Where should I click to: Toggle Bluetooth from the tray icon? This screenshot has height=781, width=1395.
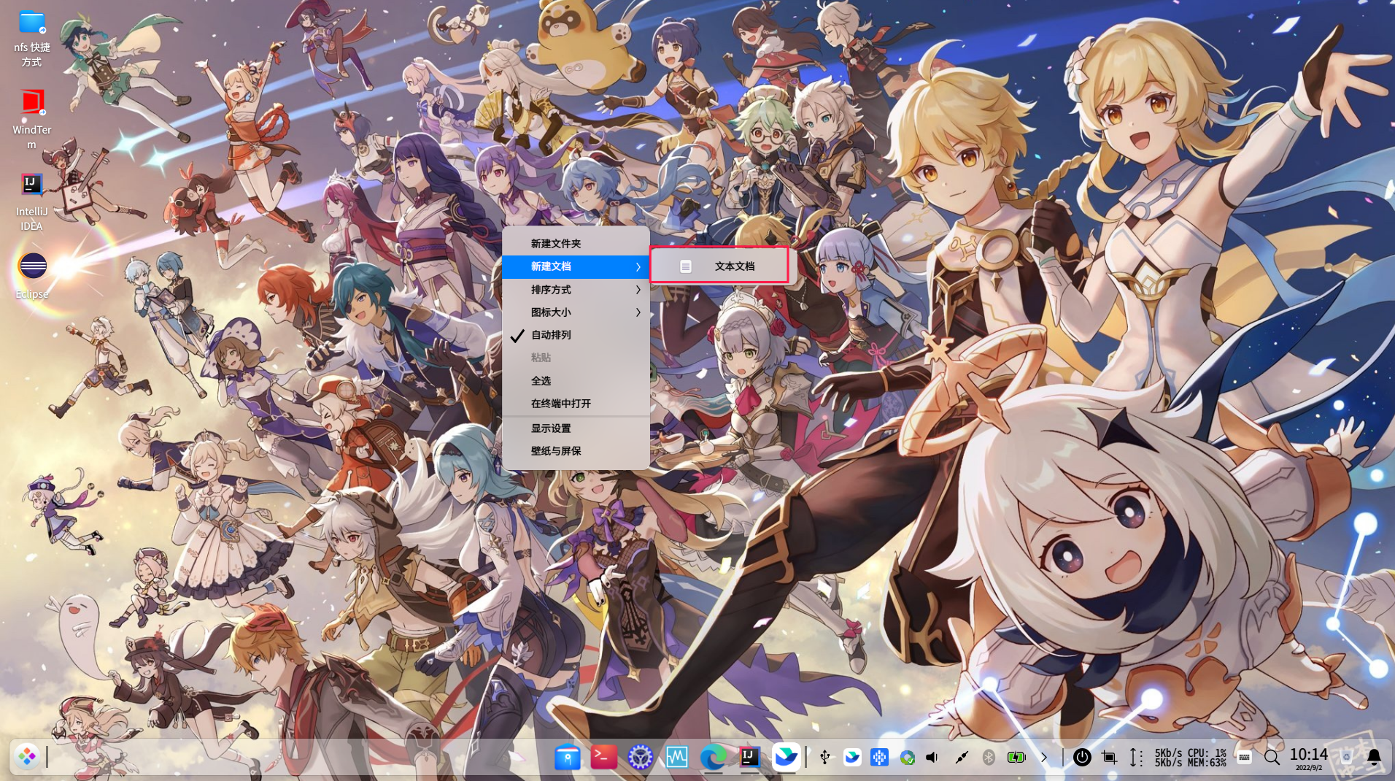989,757
